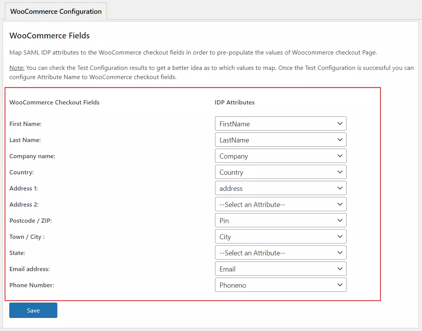
Task: Expand the Address 1 attribute dropdown
Action: [x=281, y=188]
